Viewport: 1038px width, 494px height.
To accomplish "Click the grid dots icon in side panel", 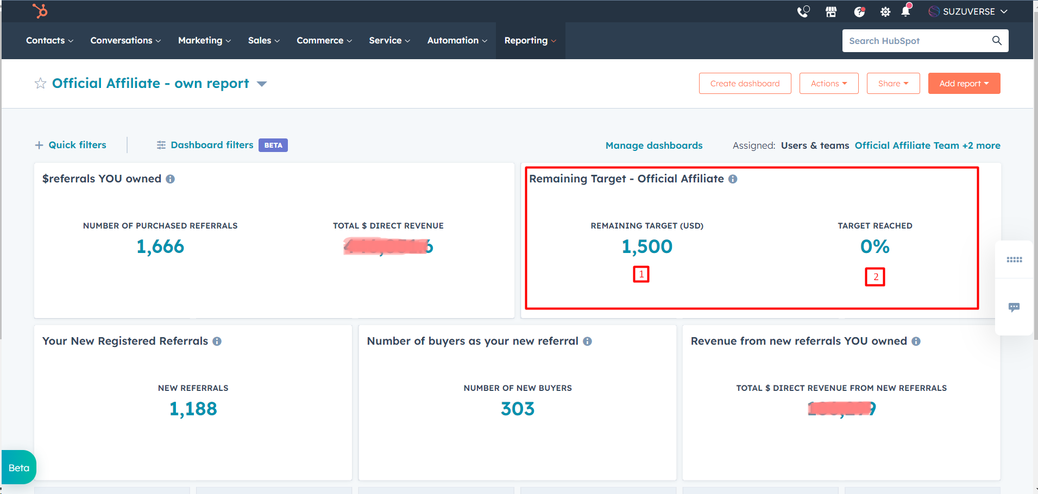I will pos(1014,260).
